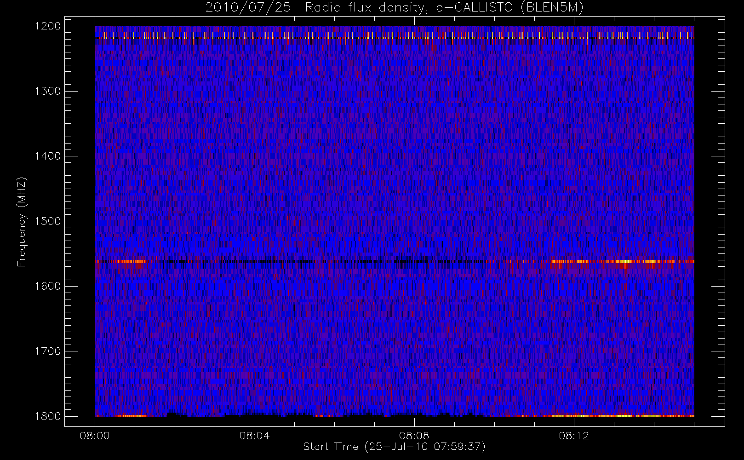Click the 08:08 time tick label
This screenshot has width=744, height=460.
click(x=414, y=436)
